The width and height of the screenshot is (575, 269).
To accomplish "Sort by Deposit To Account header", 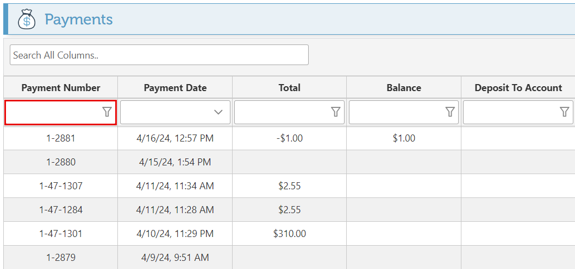I will [518, 88].
